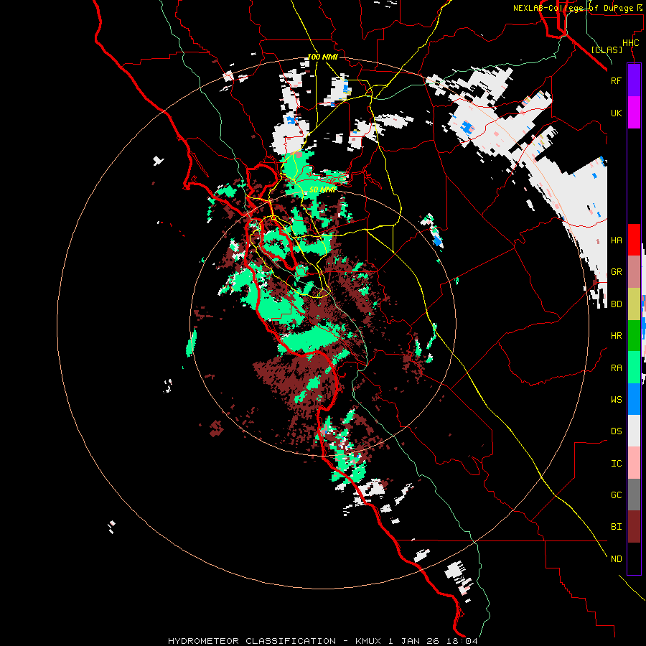Click the '[CLAS]' units label
Viewport: 646px width, 646px height.
[x=607, y=50]
